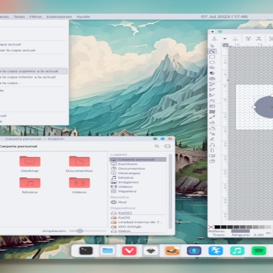Screen dimensions: 273x273
Task: Select the Spray tool in Inkscape
Action: [212, 134]
